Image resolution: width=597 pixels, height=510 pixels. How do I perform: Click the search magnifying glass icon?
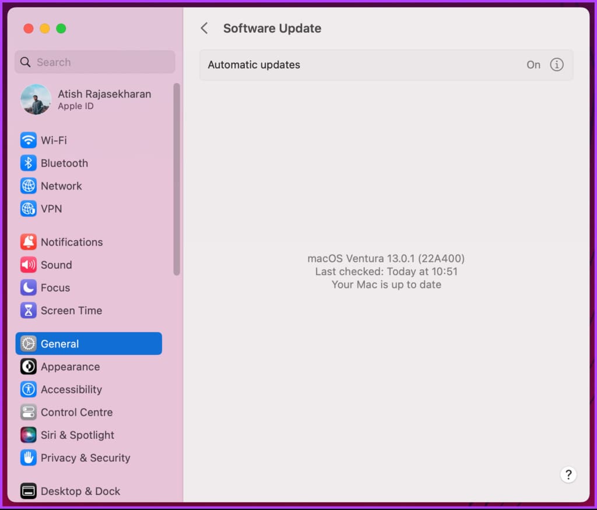[26, 62]
